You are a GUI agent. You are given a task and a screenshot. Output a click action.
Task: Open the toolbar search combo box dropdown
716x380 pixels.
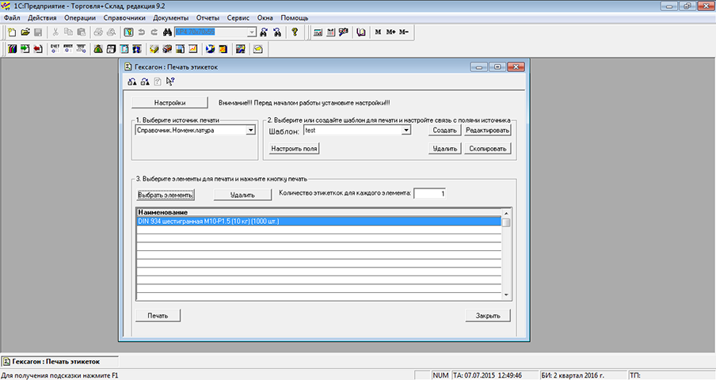tap(252, 32)
